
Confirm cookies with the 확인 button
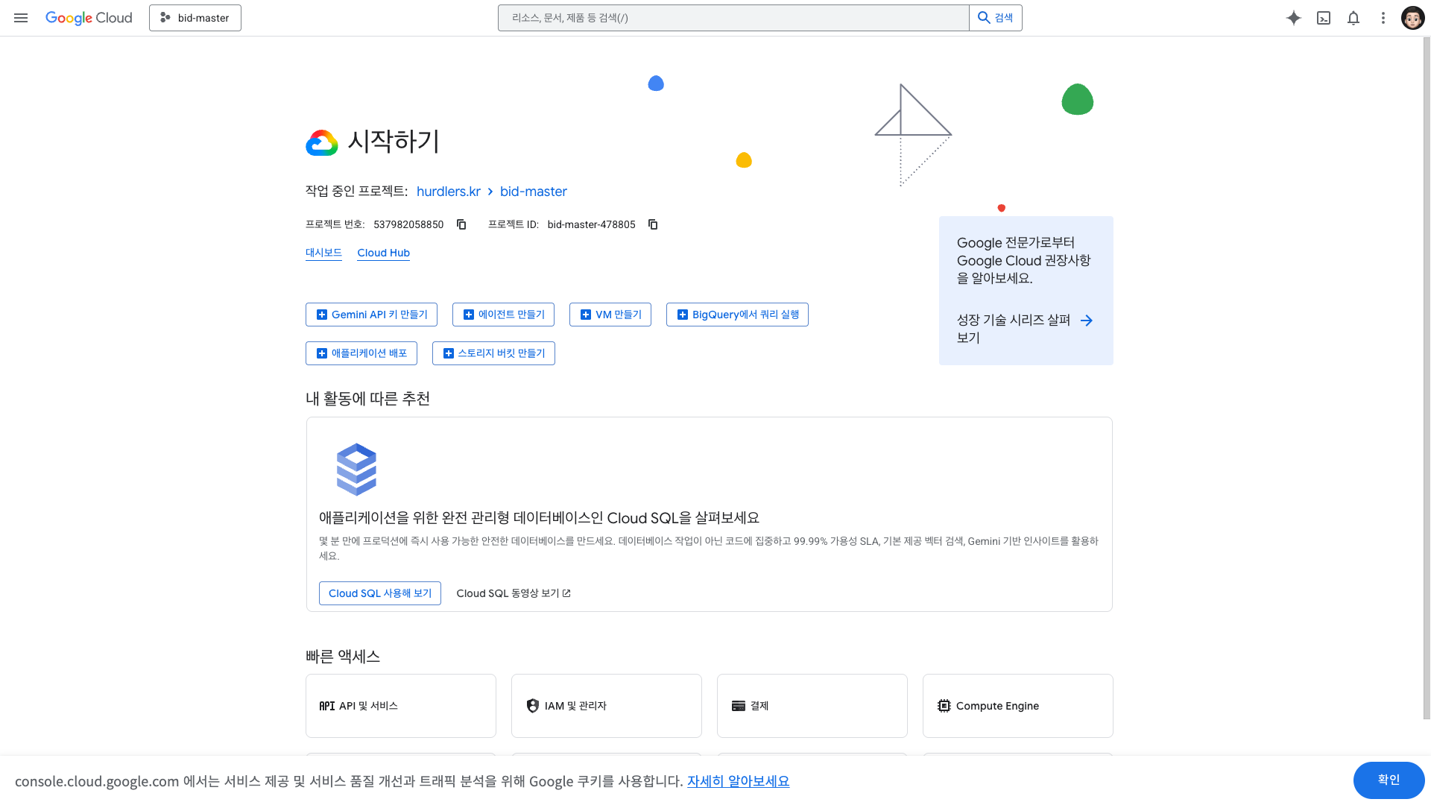pyautogui.click(x=1389, y=780)
